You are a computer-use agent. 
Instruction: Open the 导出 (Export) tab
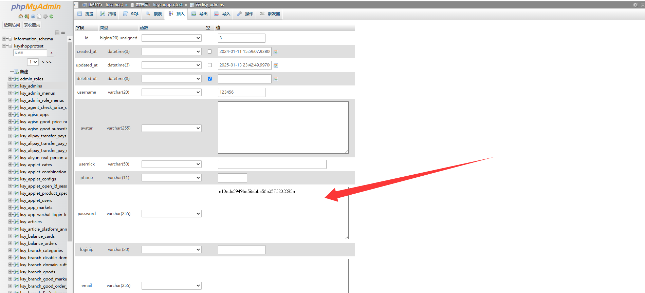tap(200, 14)
